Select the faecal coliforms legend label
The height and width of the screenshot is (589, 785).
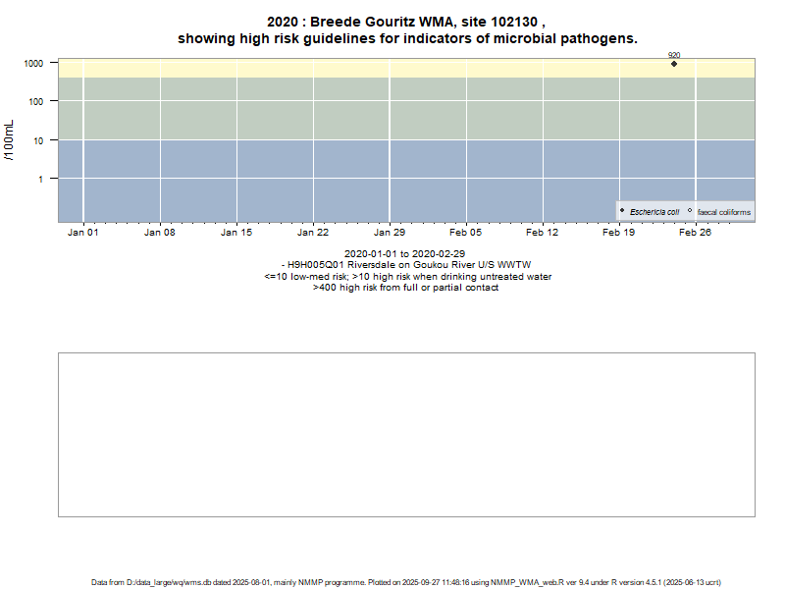[x=724, y=212]
